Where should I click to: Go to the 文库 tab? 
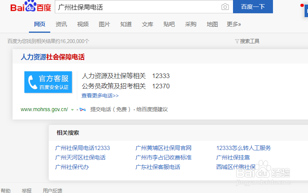(147, 24)
